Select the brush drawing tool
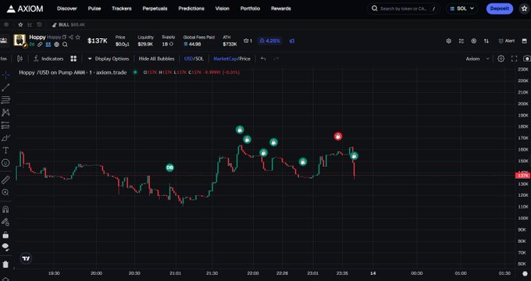Image resolution: width=531 pixels, height=281 pixels. click(5, 138)
